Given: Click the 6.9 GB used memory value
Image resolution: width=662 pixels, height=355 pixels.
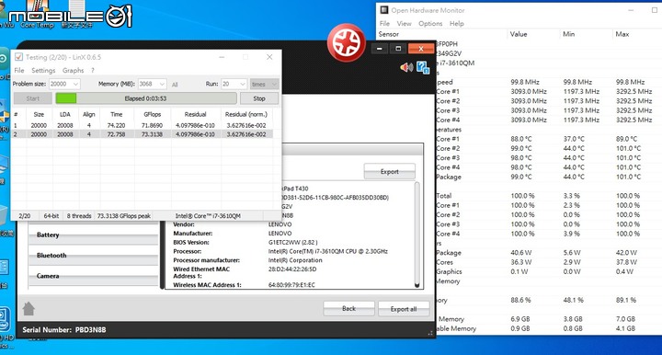Looking at the screenshot, I should coord(520,319).
